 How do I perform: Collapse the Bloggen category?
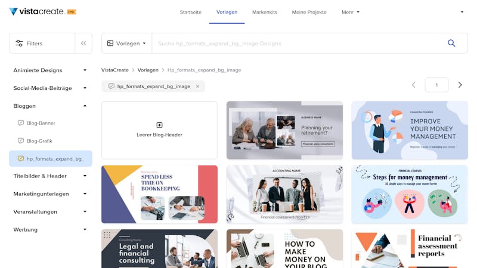coord(85,106)
